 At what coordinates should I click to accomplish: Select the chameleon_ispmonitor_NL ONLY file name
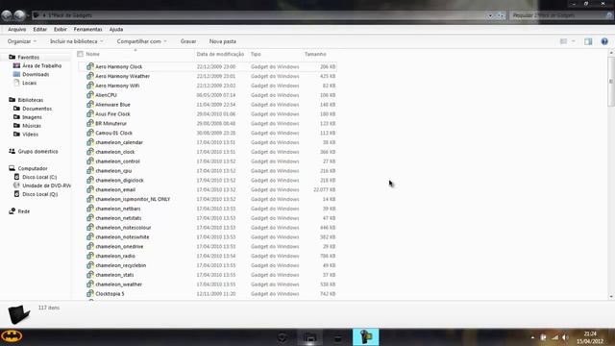[x=133, y=199]
